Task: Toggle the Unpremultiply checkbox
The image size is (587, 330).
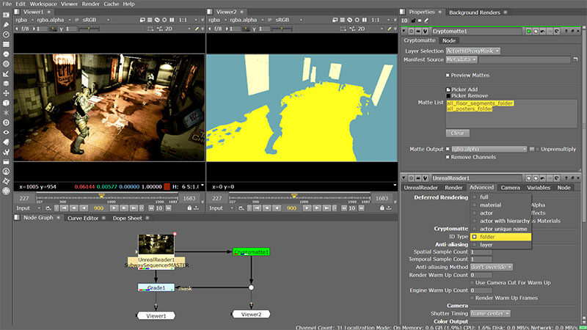Action: 538,150
